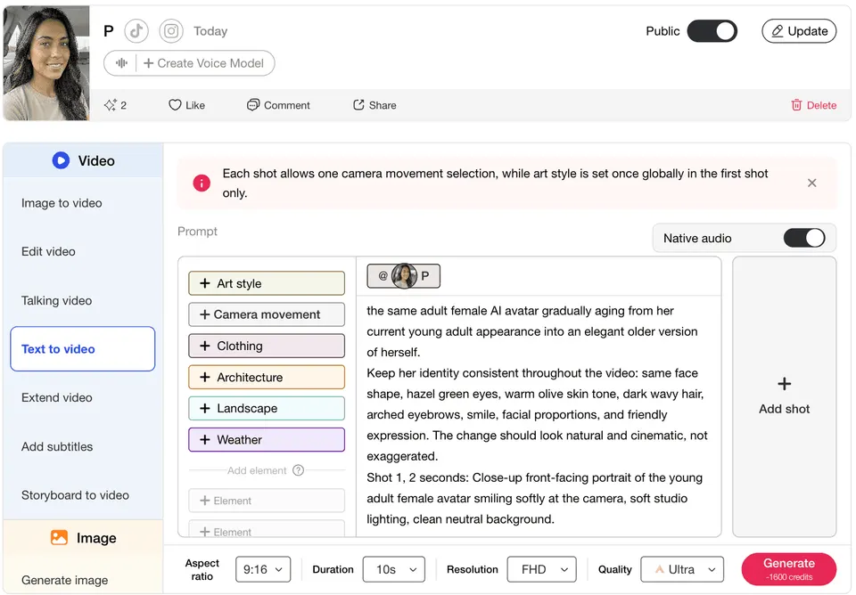Open the TikTok link icon
The width and height of the screenshot is (856, 595).
[136, 31]
